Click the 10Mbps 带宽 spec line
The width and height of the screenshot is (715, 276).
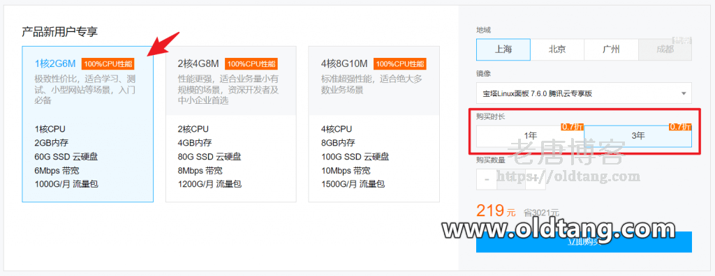pyautogui.click(x=346, y=170)
